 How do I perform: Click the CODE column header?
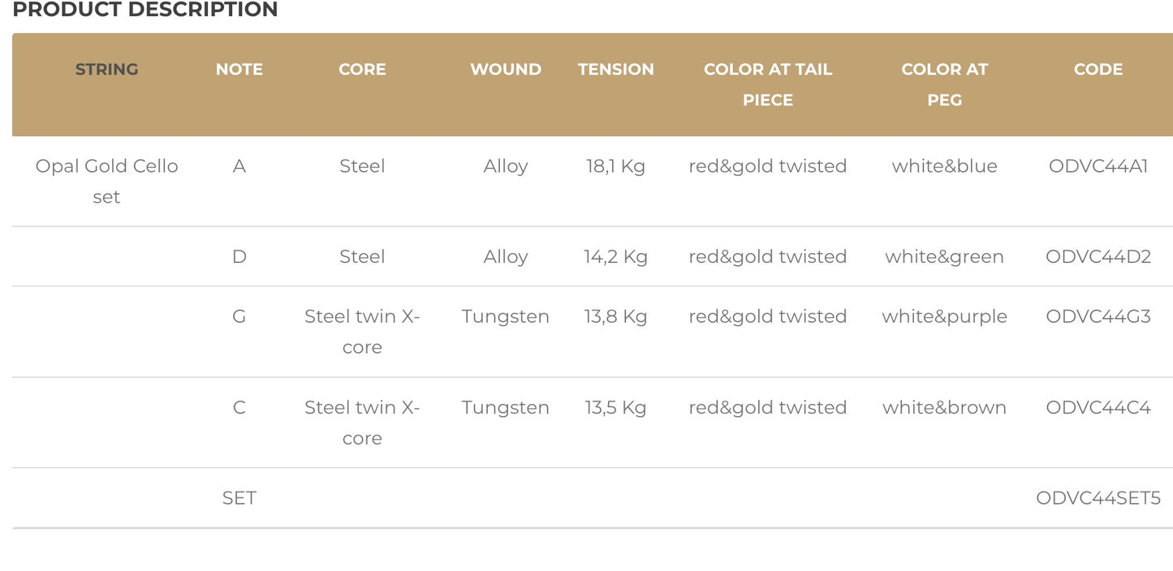coord(1098,70)
